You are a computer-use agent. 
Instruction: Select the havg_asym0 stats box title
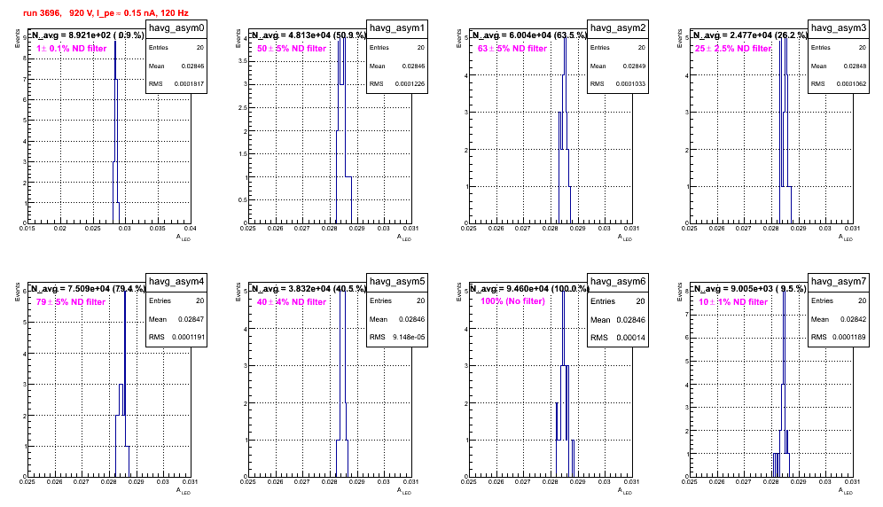pos(176,28)
